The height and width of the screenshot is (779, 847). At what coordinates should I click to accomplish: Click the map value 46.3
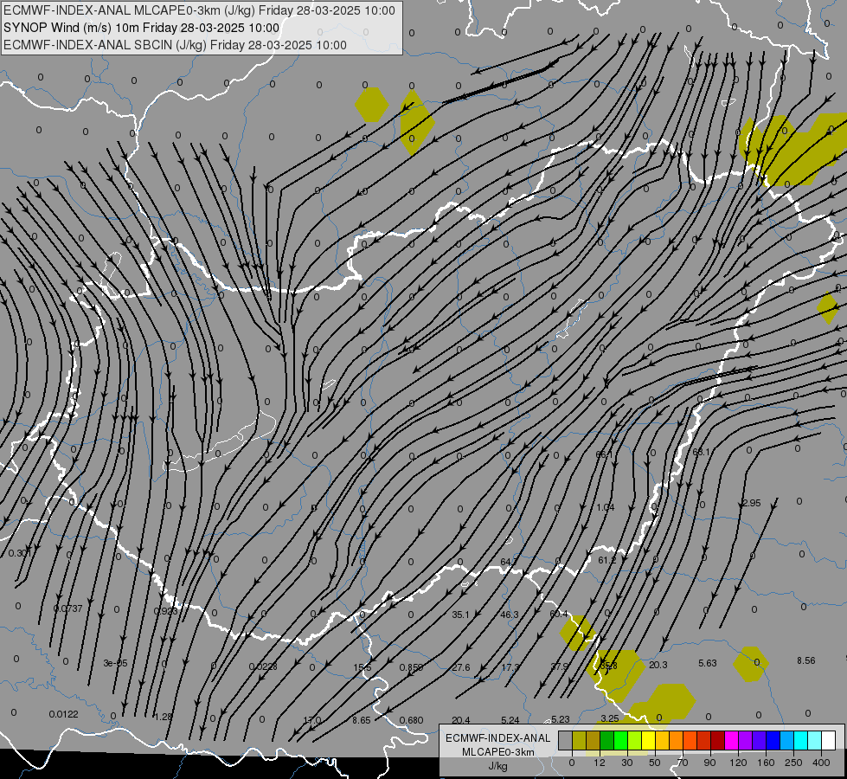510,615
